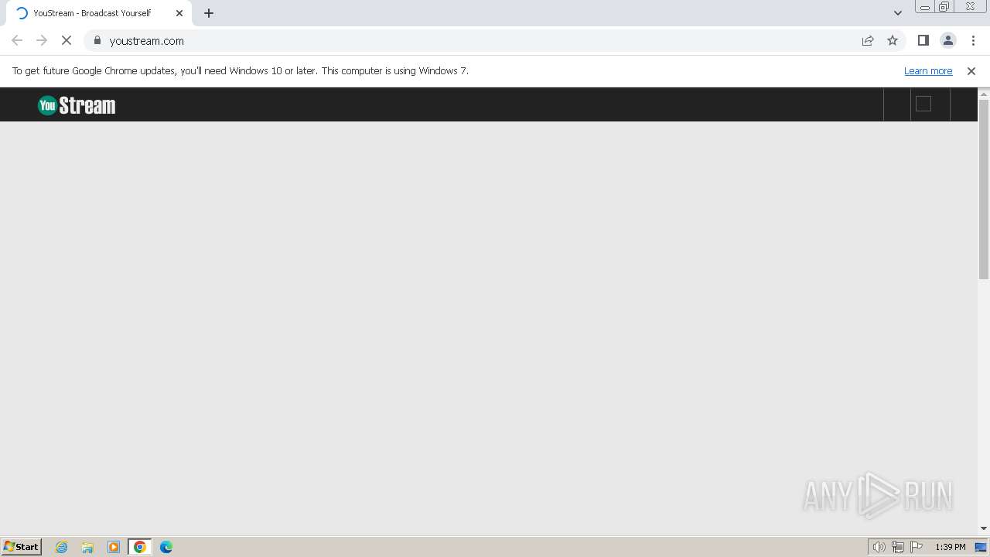Launch Internet Explorer from taskbar
The image size is (990, 557).
click(x=62, y=547)
